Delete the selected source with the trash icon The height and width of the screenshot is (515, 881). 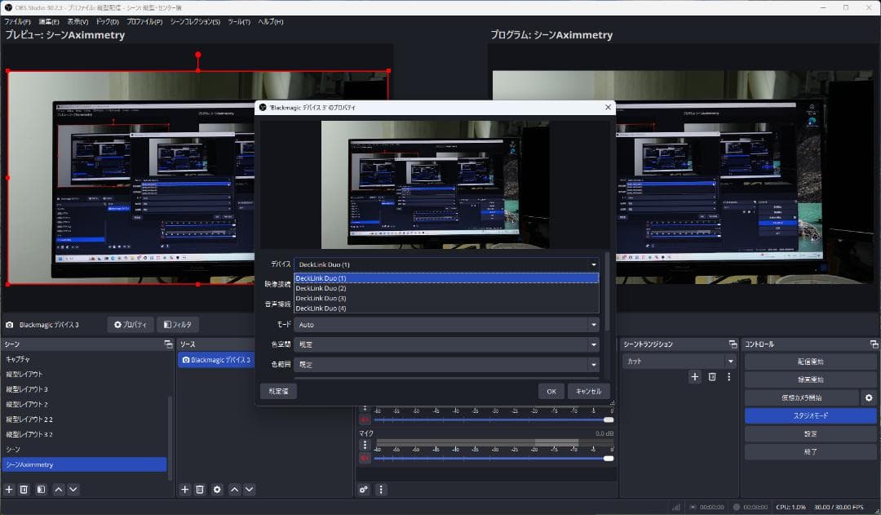point(200,490)
